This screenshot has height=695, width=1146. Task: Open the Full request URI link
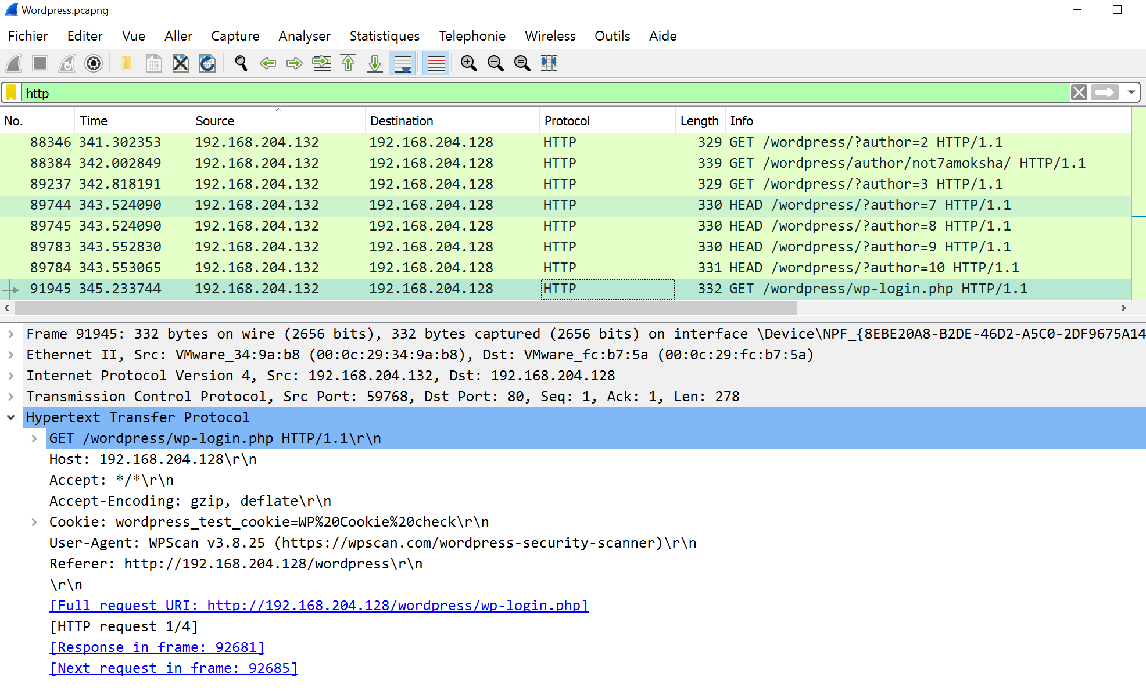[319, 606]
